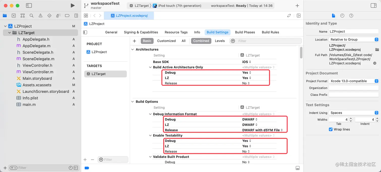Open the Source Control navigator
Image resolution: width=381 pixels, height=172 pixels.
point(14,16)
